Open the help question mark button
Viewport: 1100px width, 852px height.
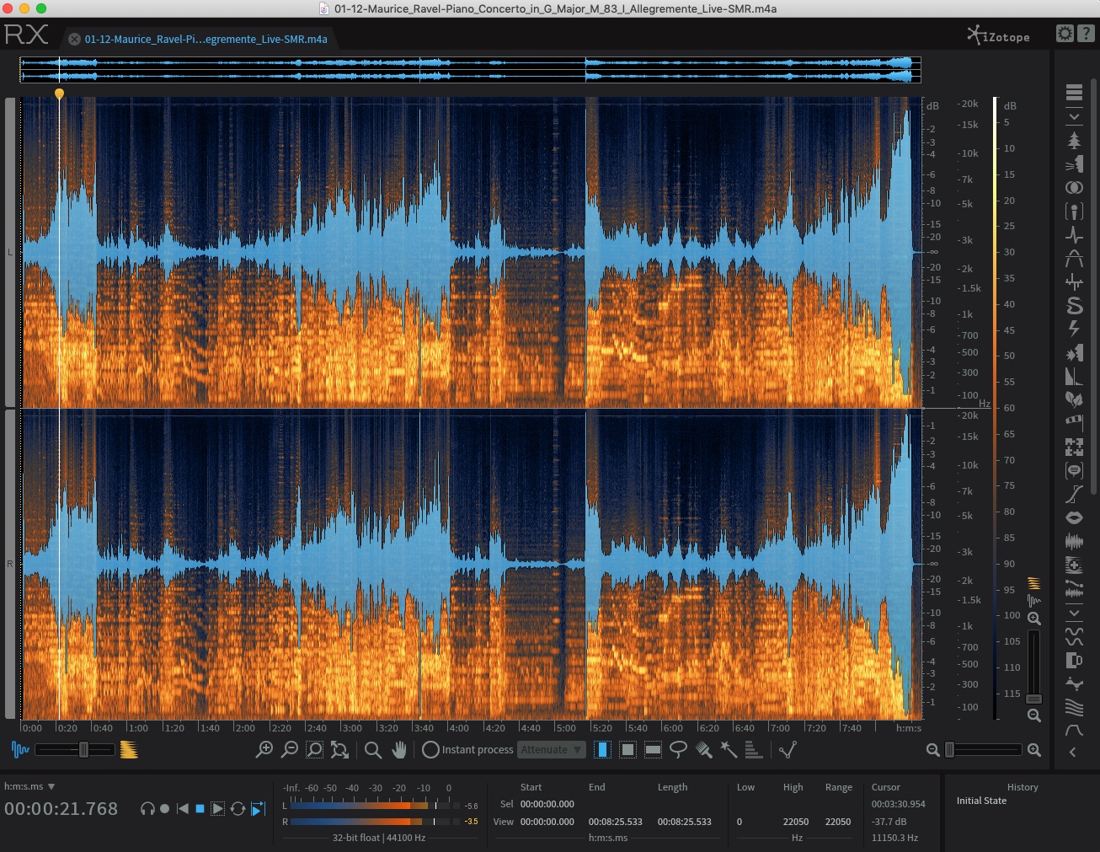[x=1087, y=34]
